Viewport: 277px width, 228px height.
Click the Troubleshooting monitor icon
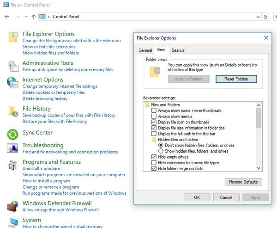[12, 148]
